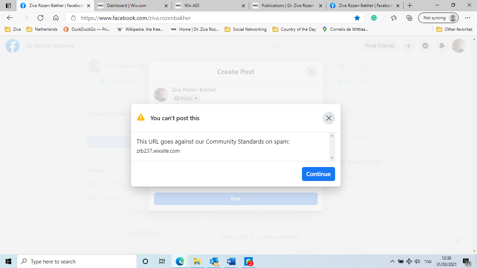The height and width of the screenshot is (268, 477).
Task: Click the Facebook logo
Action: pos(12,46)
